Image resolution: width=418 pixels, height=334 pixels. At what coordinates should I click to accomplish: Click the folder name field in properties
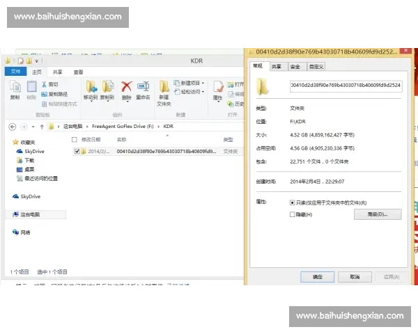pos(346,86)
